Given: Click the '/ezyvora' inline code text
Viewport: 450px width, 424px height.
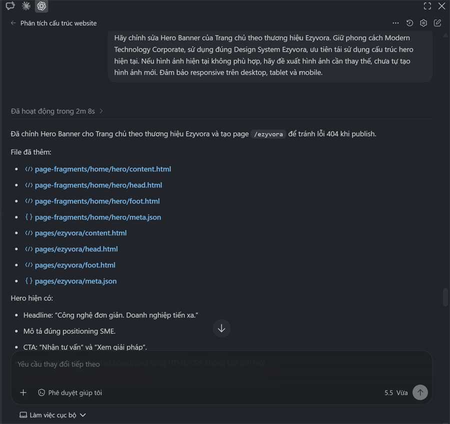Looking at the screenshot, I should [x=268, y=134].
